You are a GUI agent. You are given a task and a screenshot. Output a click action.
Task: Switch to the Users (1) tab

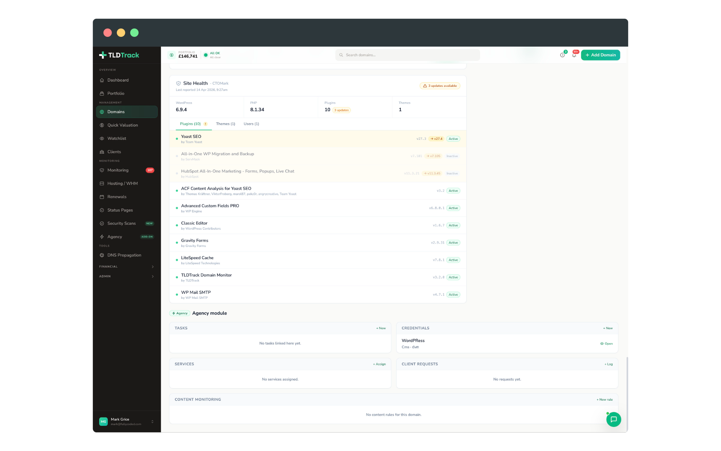point(251,124)
